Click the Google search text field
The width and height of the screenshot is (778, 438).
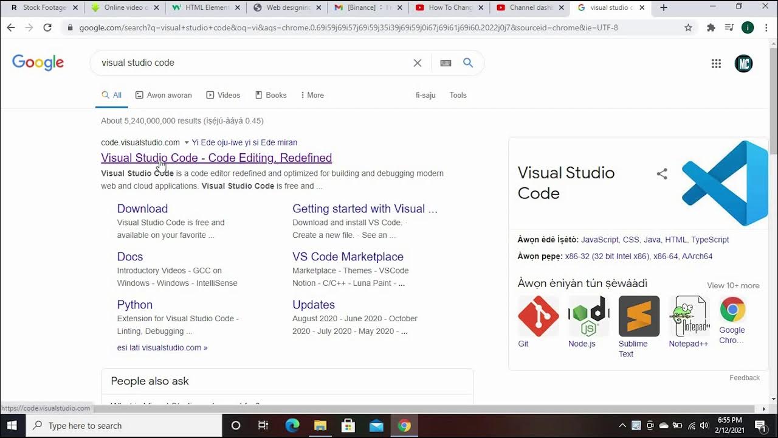pos(252,63)
